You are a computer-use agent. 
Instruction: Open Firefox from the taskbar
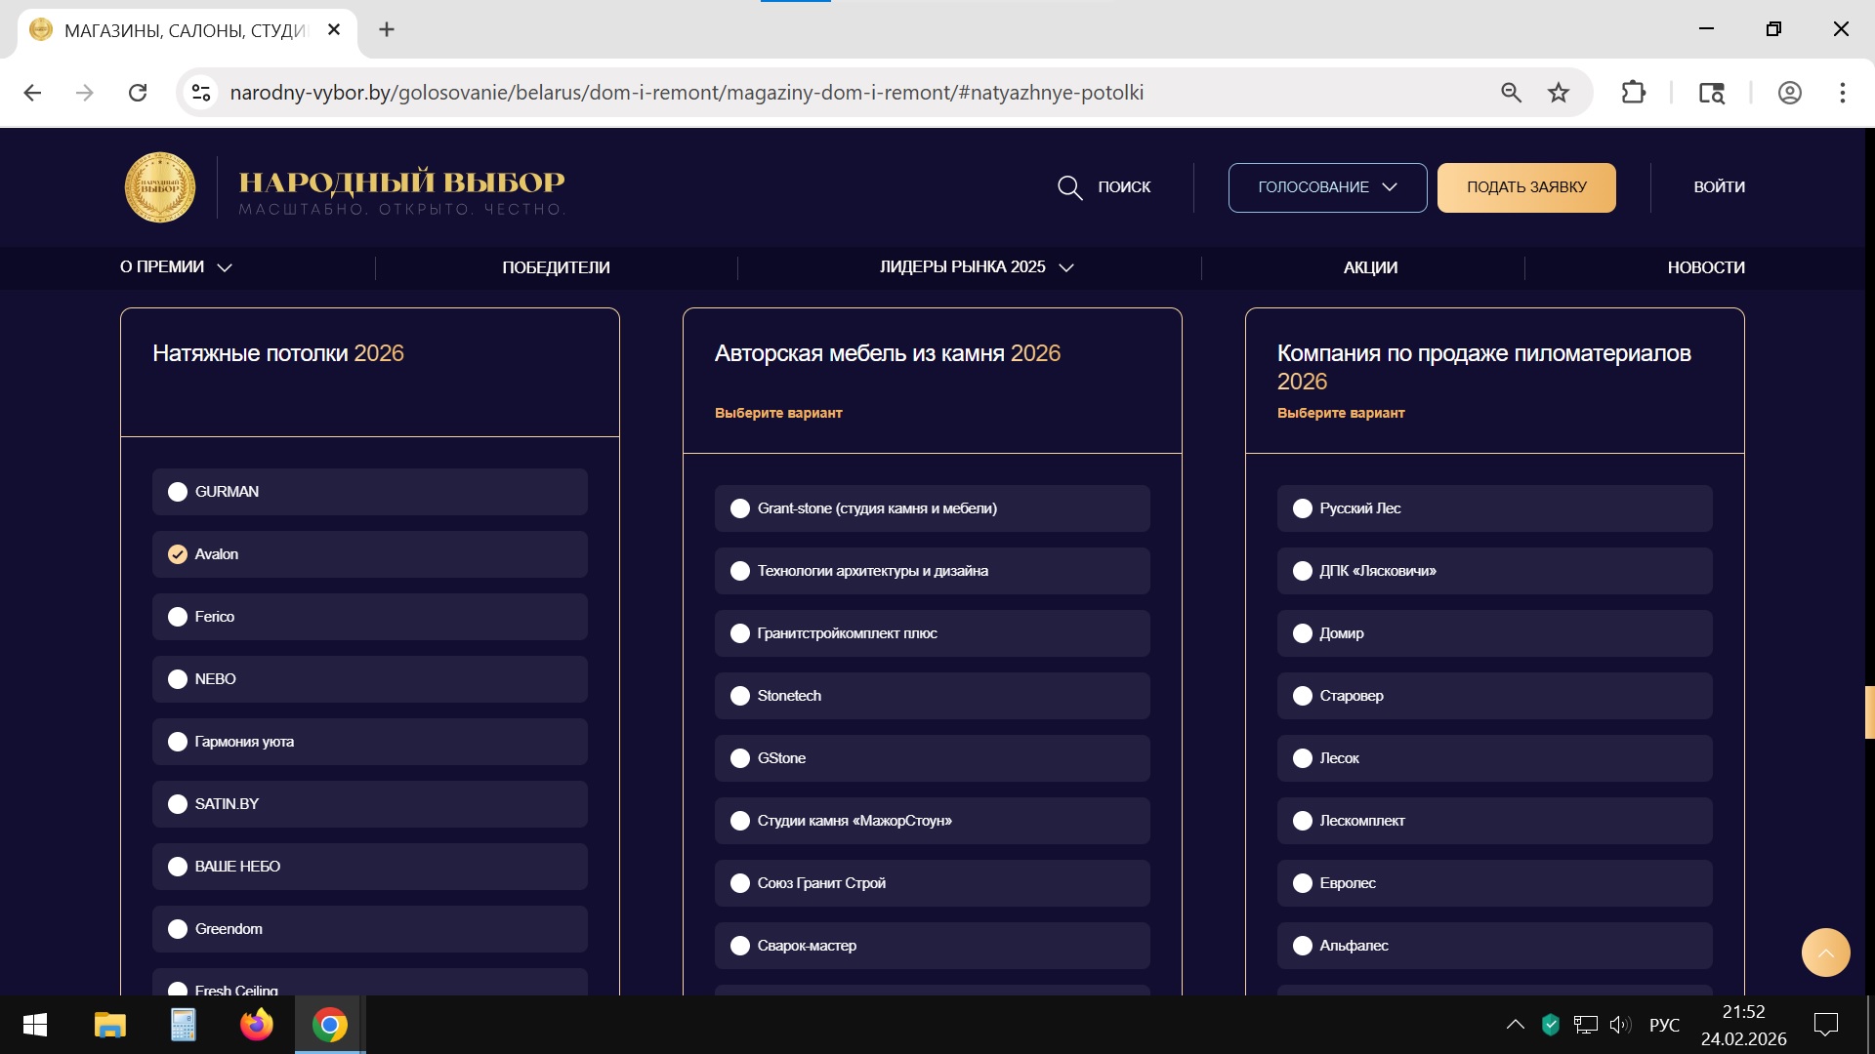(257, 1025)
